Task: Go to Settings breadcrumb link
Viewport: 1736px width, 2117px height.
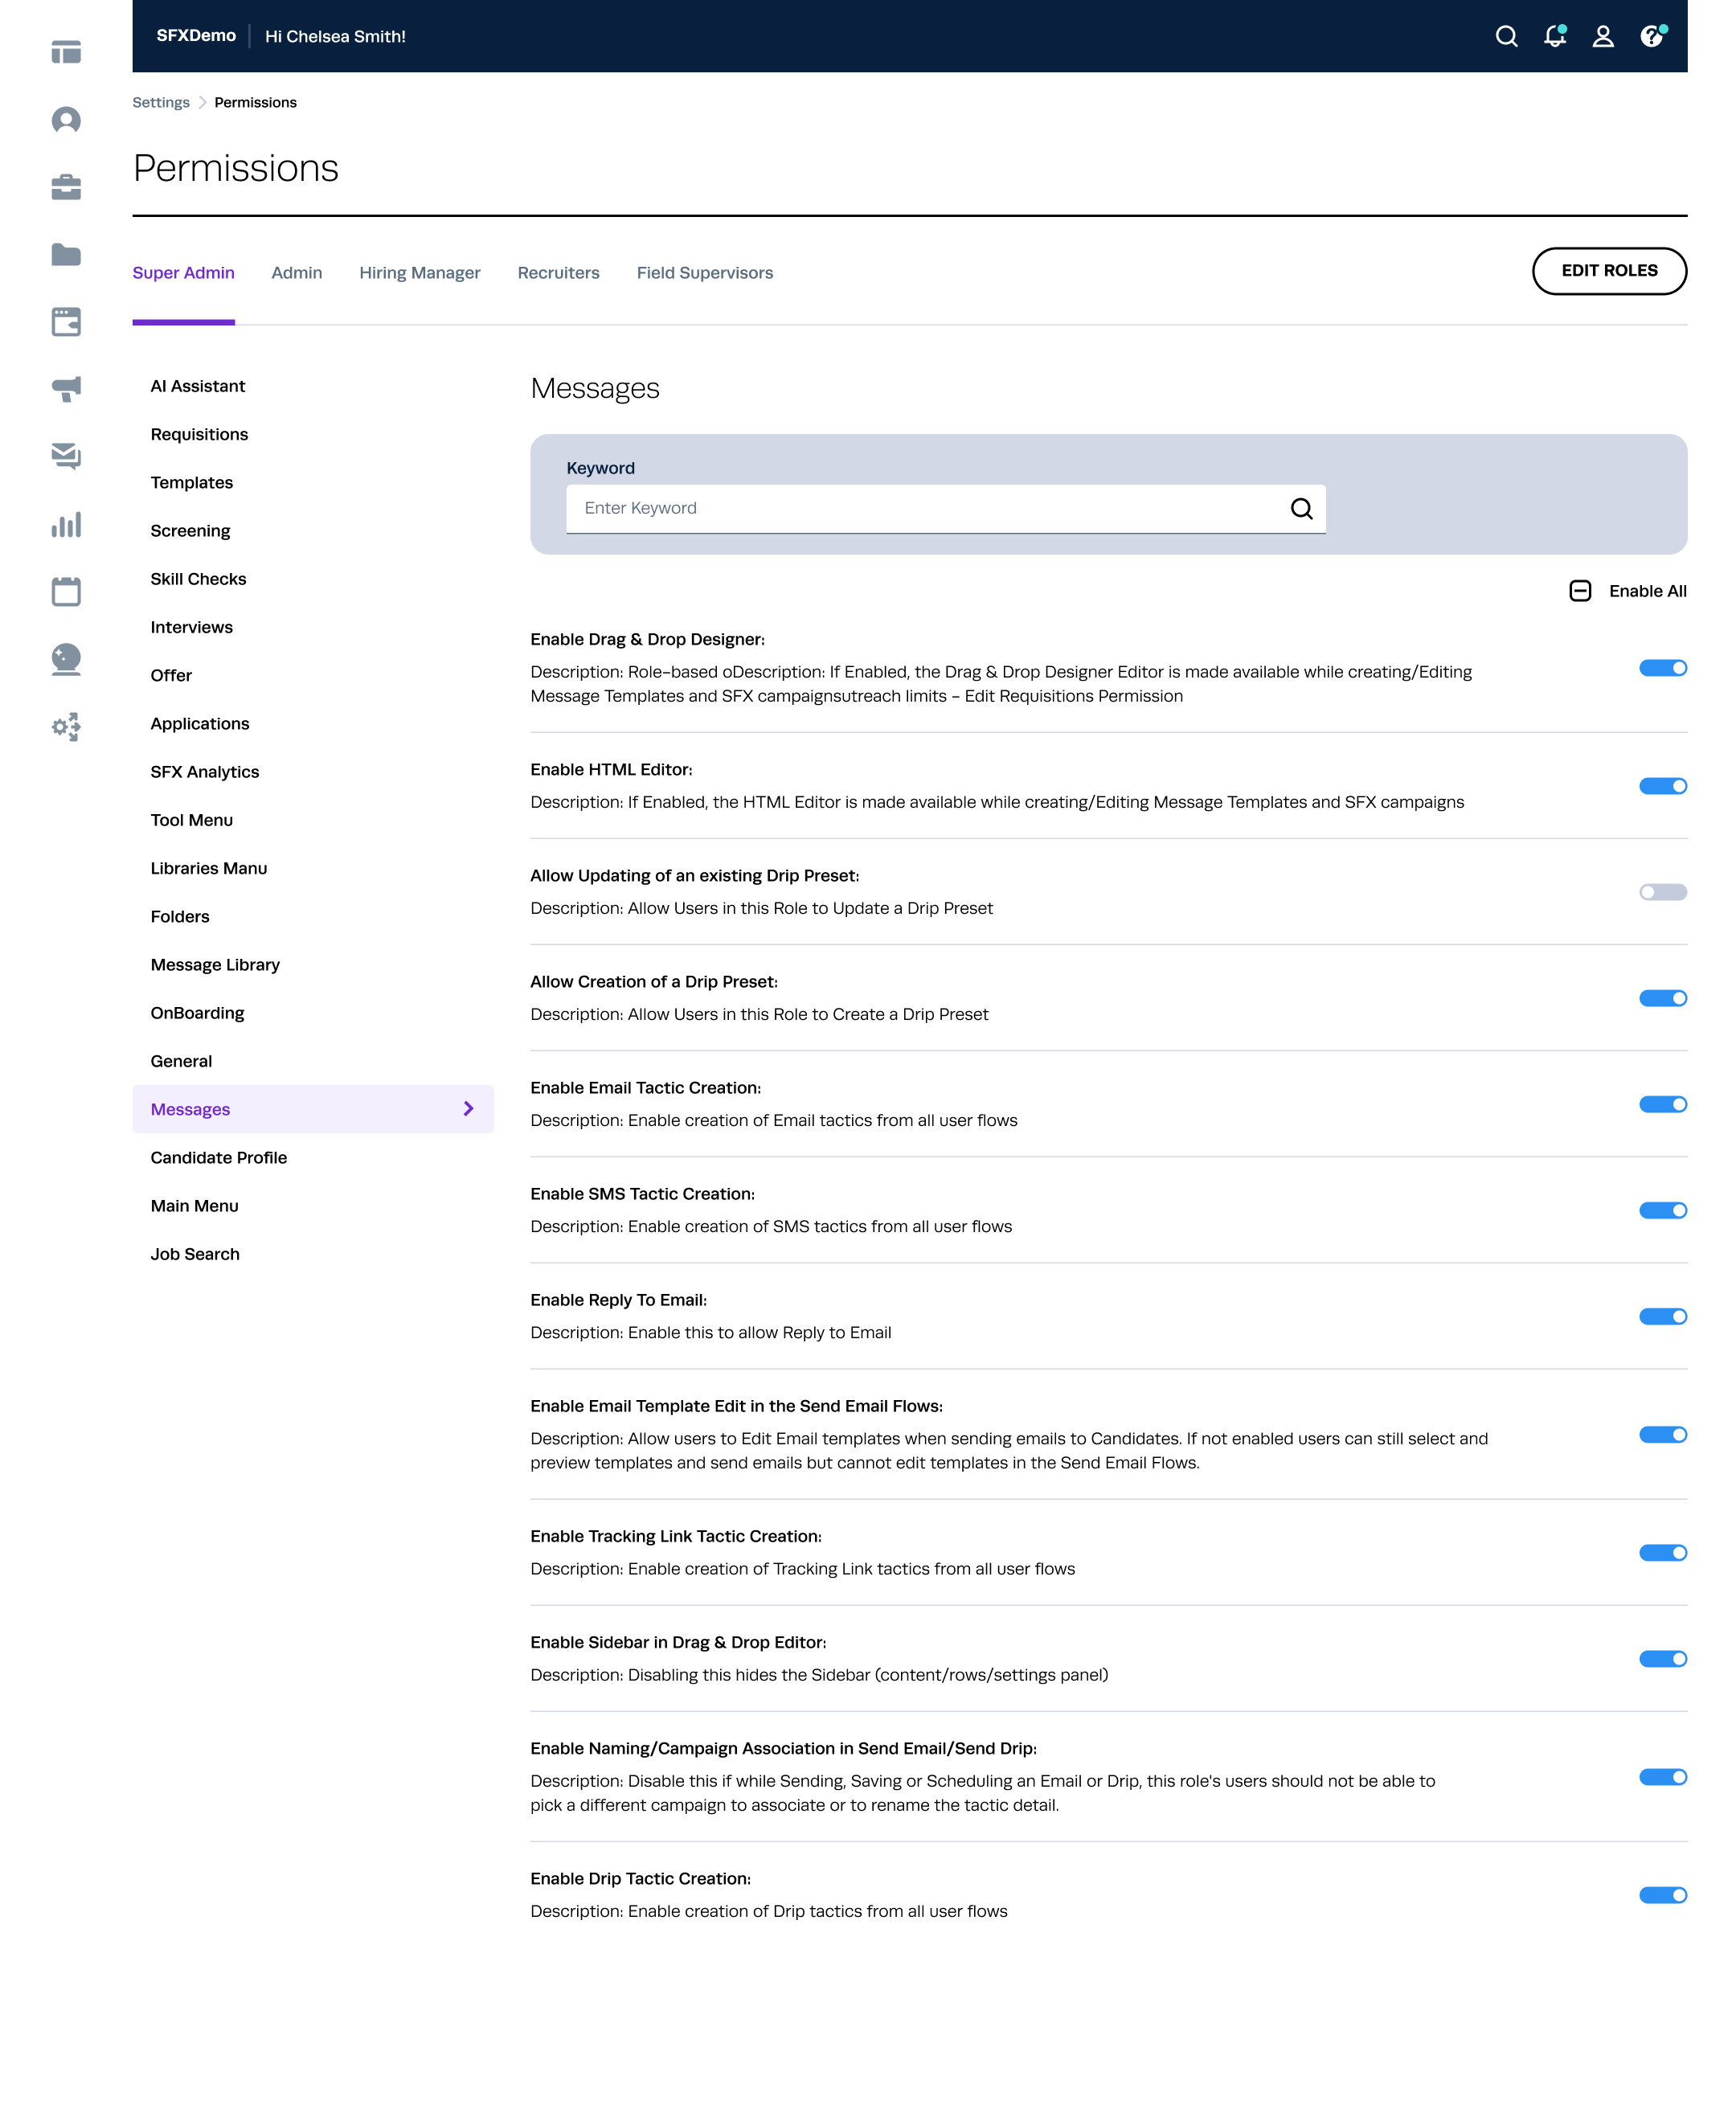Action: [160, 103]
